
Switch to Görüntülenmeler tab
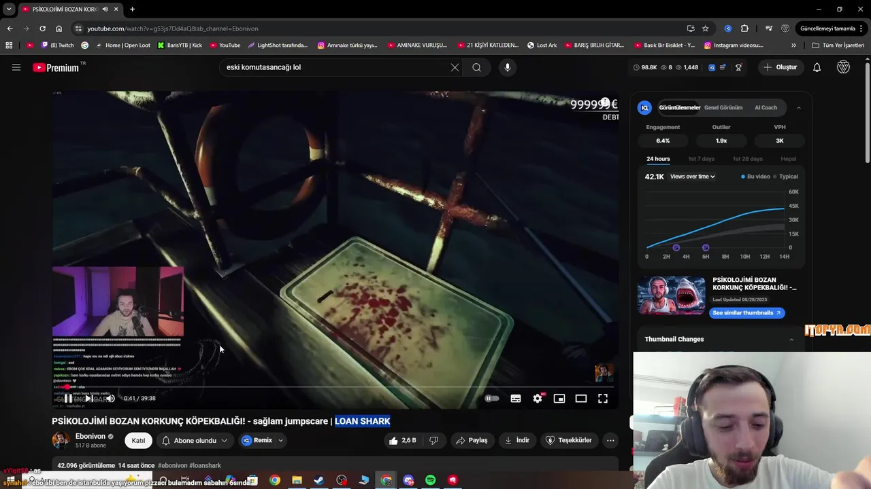point(679,107)
